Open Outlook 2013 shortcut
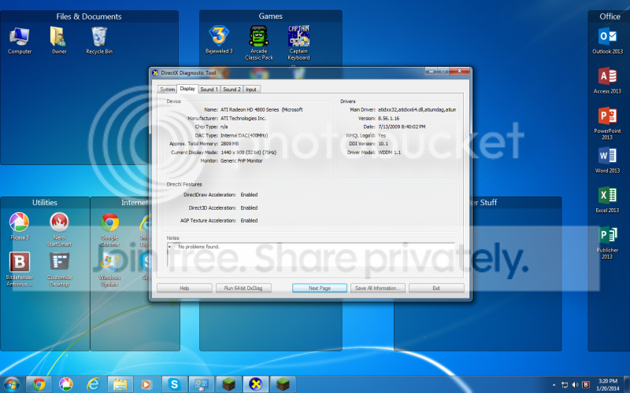 tap(607, 39)
